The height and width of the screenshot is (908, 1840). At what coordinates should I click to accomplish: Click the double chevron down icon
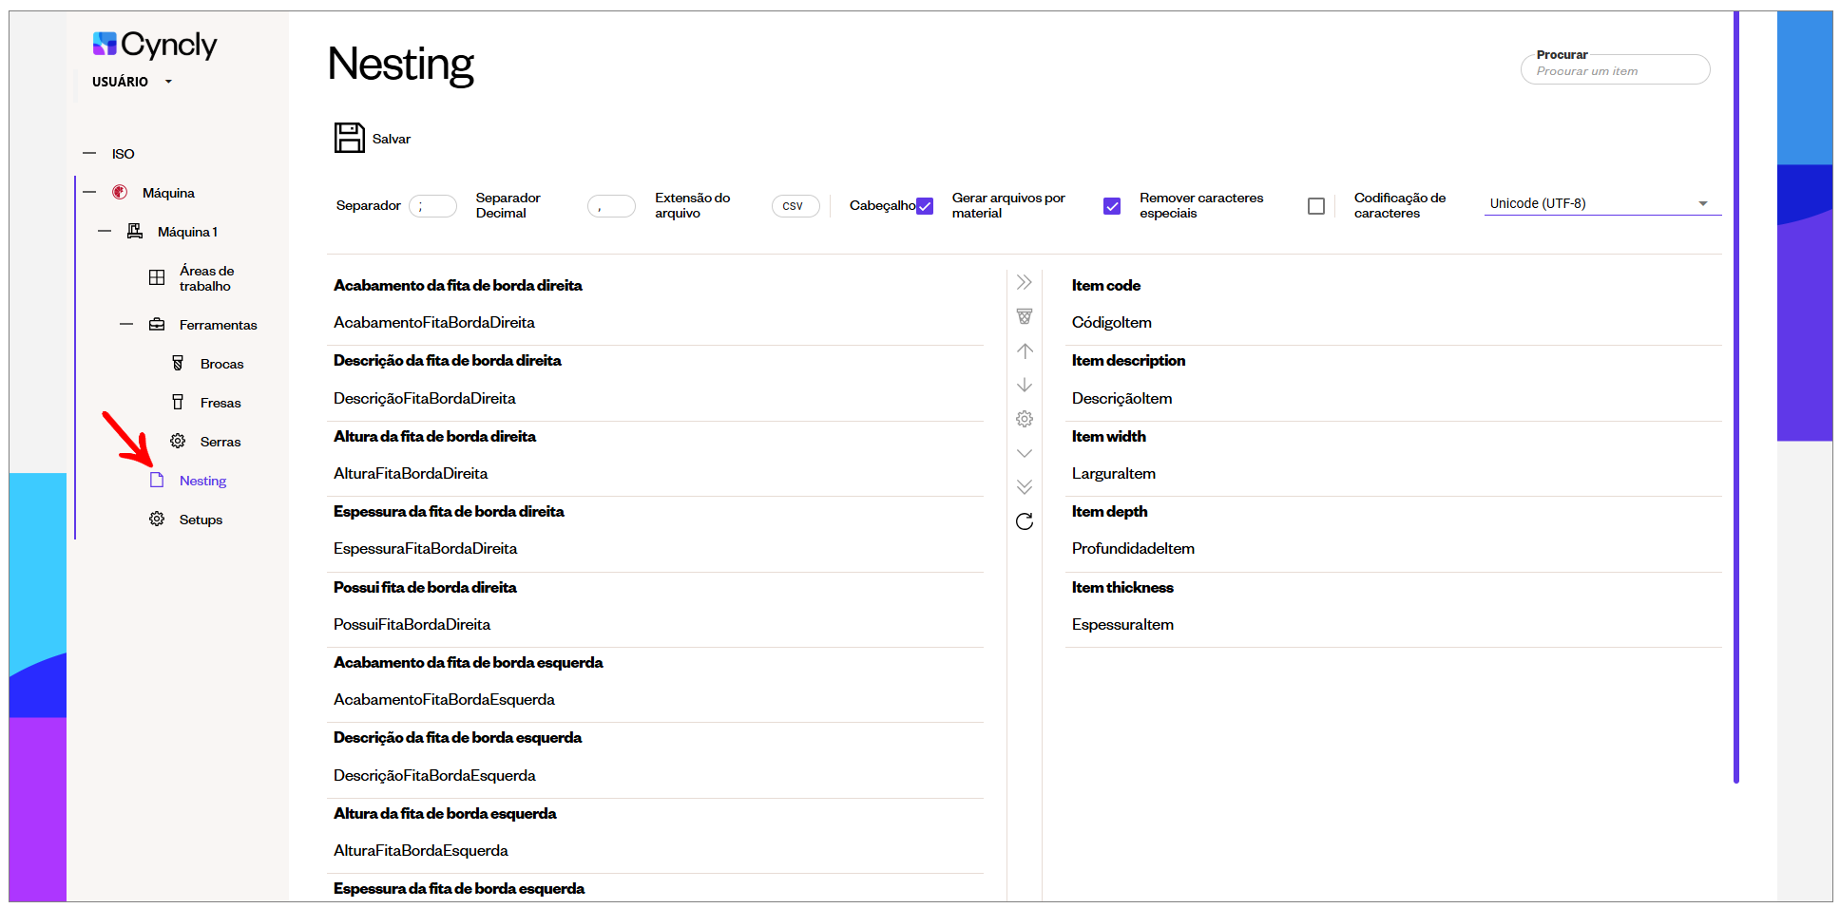tap(1025, 487)
